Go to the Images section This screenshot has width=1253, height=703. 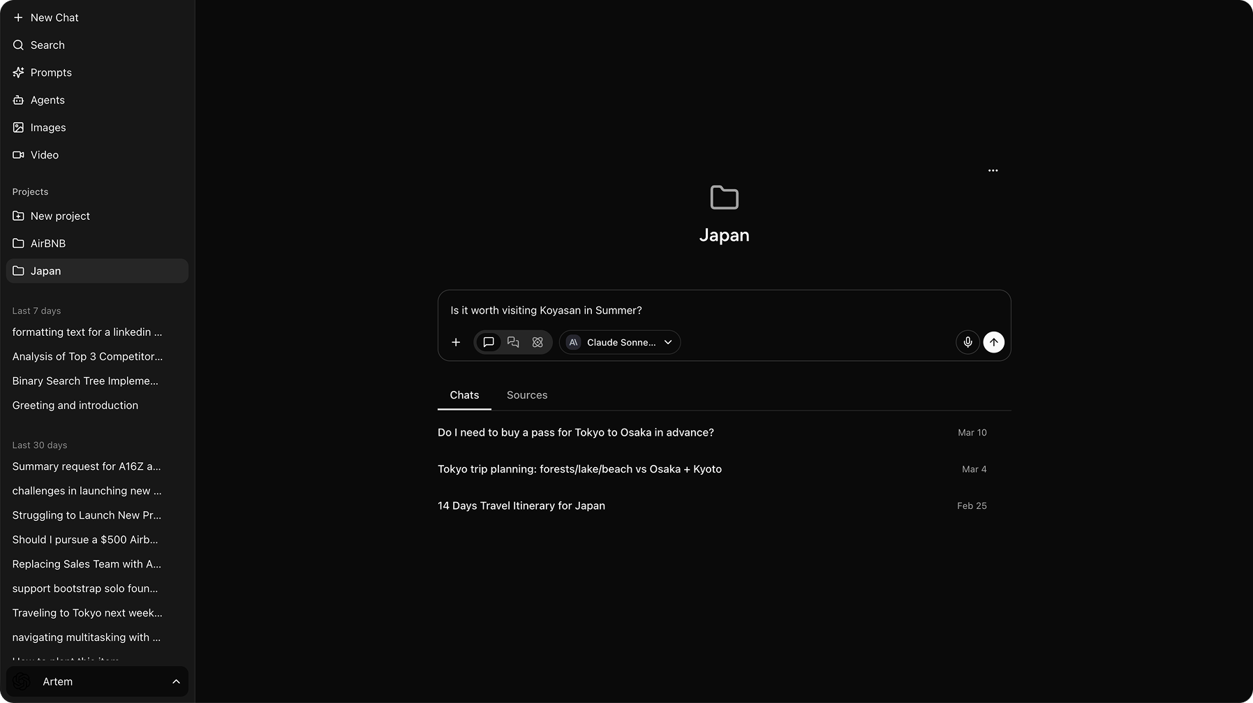(47, 128)
